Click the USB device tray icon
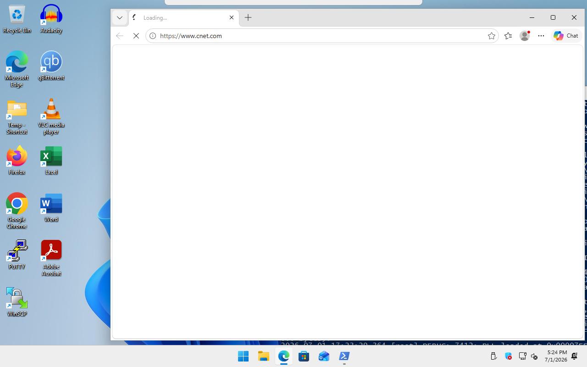Viewport: 587px width, 367px height. tap(493, 356)
